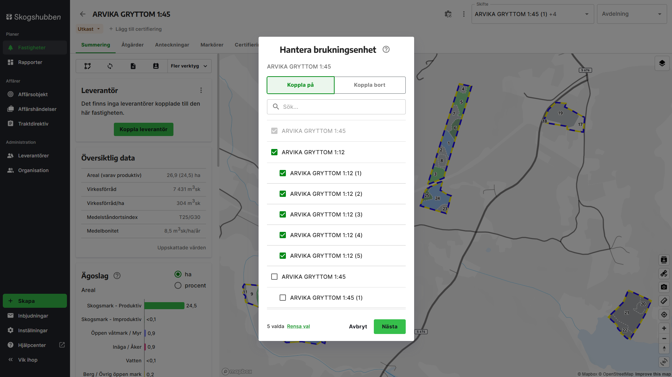Open Fastigheter in the sidebar

pos(35,48)
